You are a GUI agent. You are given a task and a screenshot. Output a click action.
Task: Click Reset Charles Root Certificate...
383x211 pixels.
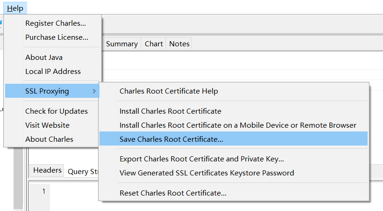(x=234, y=193)
